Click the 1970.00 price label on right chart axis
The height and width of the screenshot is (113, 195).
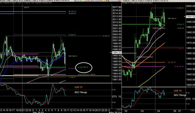click(x=191, y=43)
